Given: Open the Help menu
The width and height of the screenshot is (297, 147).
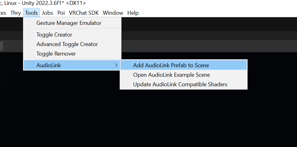Looking at the screenshot, I should (x=133, y=13).
